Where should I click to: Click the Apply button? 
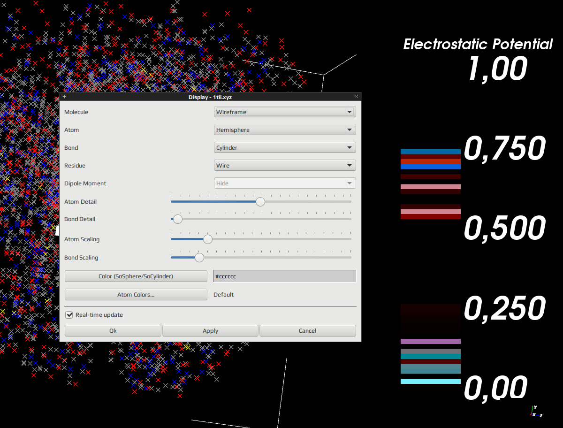[210, 331]
